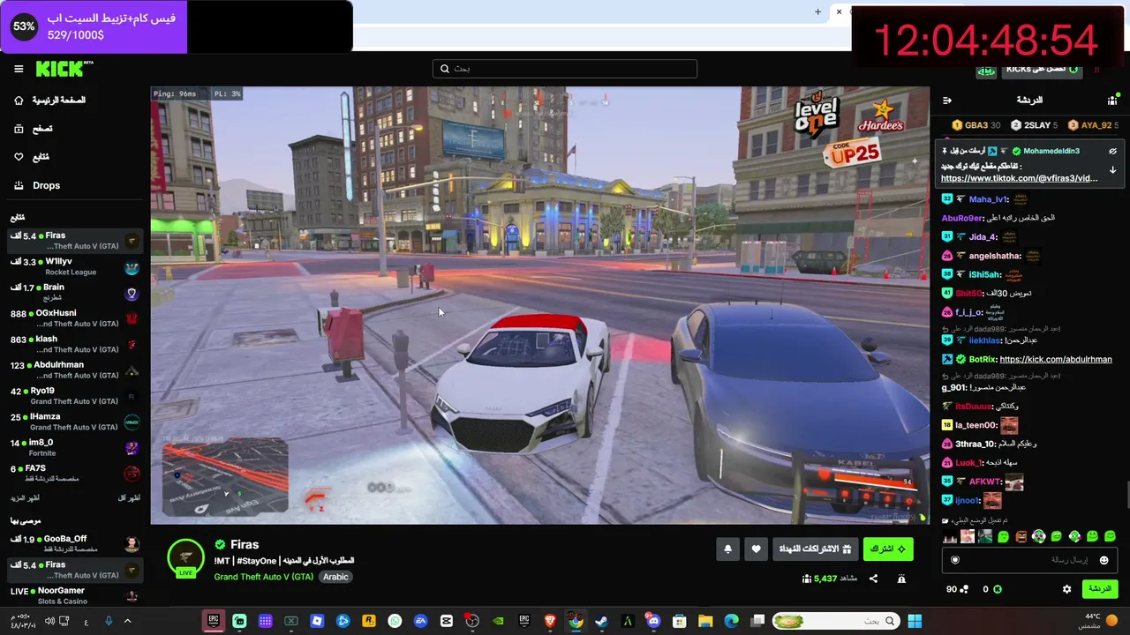Open WhatsApp from taskbar
The width and height of the screenshot is (1130, 635).
395,621
